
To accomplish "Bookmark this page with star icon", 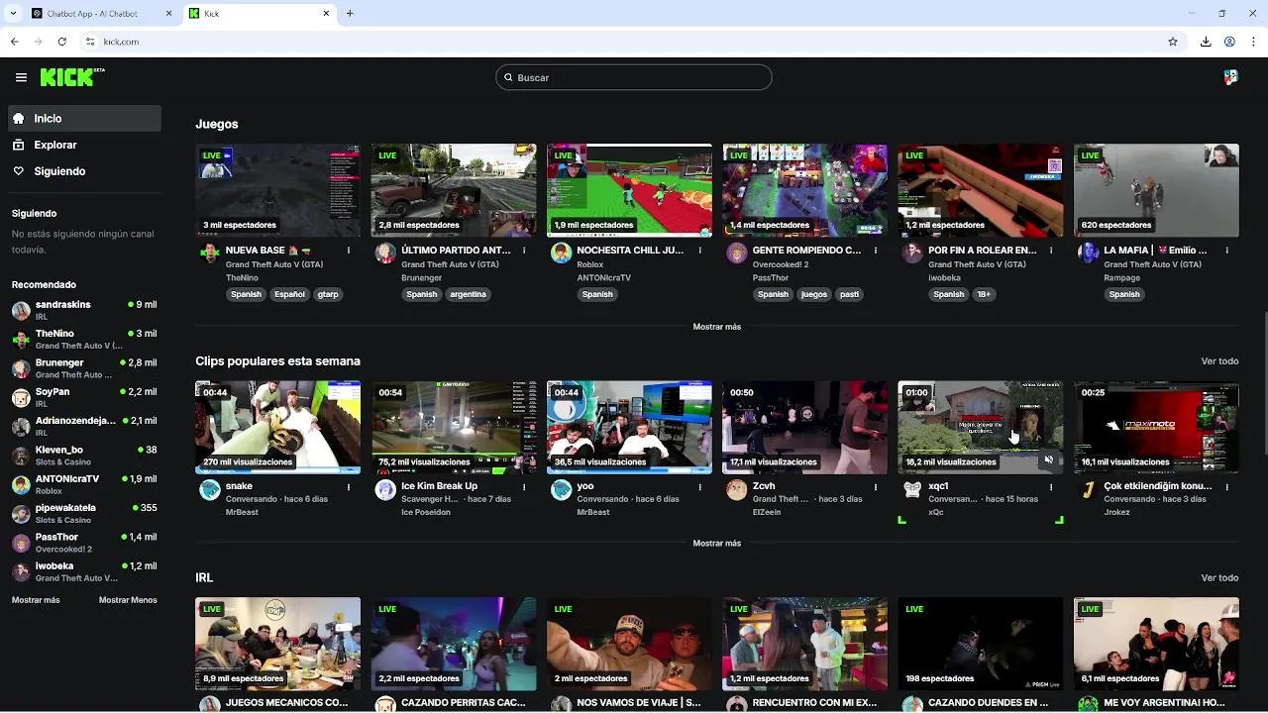I will (x=1173, y=42).
